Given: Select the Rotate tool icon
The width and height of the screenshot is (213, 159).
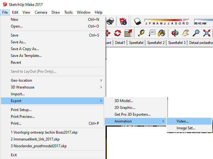Looking at the screenshot, I should pyautogui.click(x=118, y=33).
